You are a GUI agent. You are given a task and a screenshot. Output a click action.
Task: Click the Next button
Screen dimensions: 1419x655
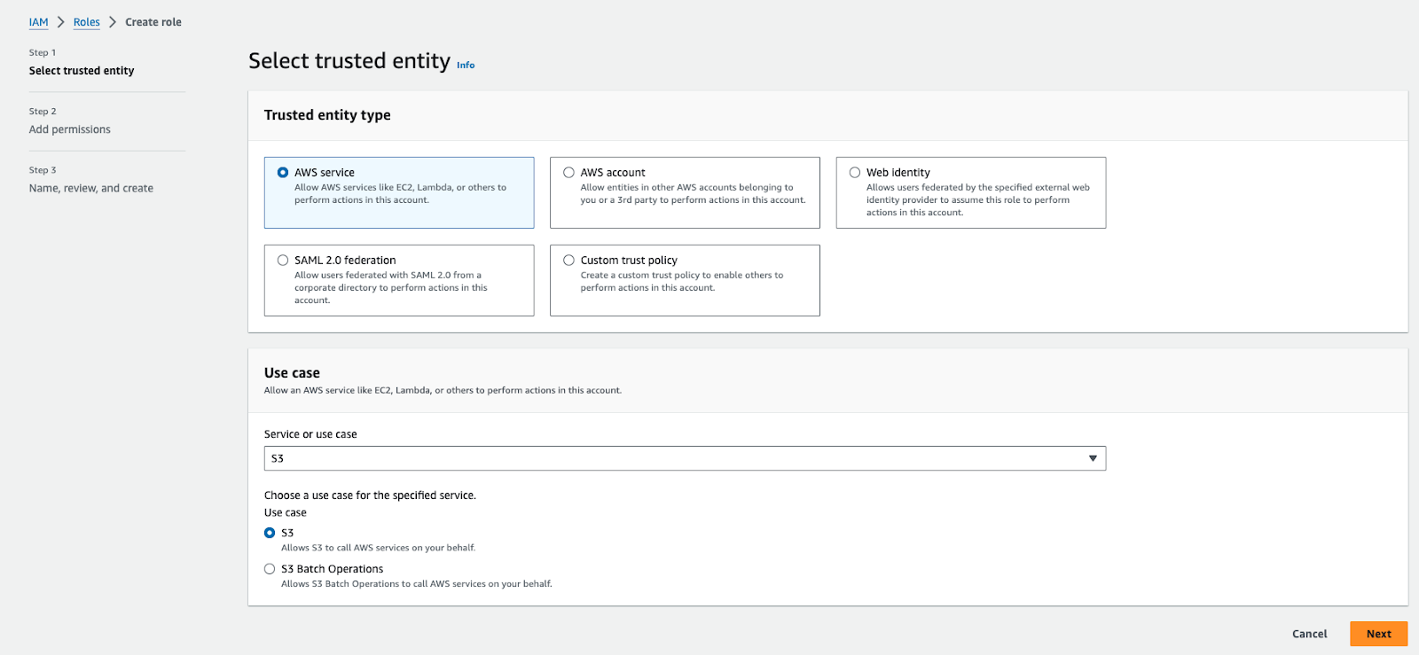(x=1378, y=634)
